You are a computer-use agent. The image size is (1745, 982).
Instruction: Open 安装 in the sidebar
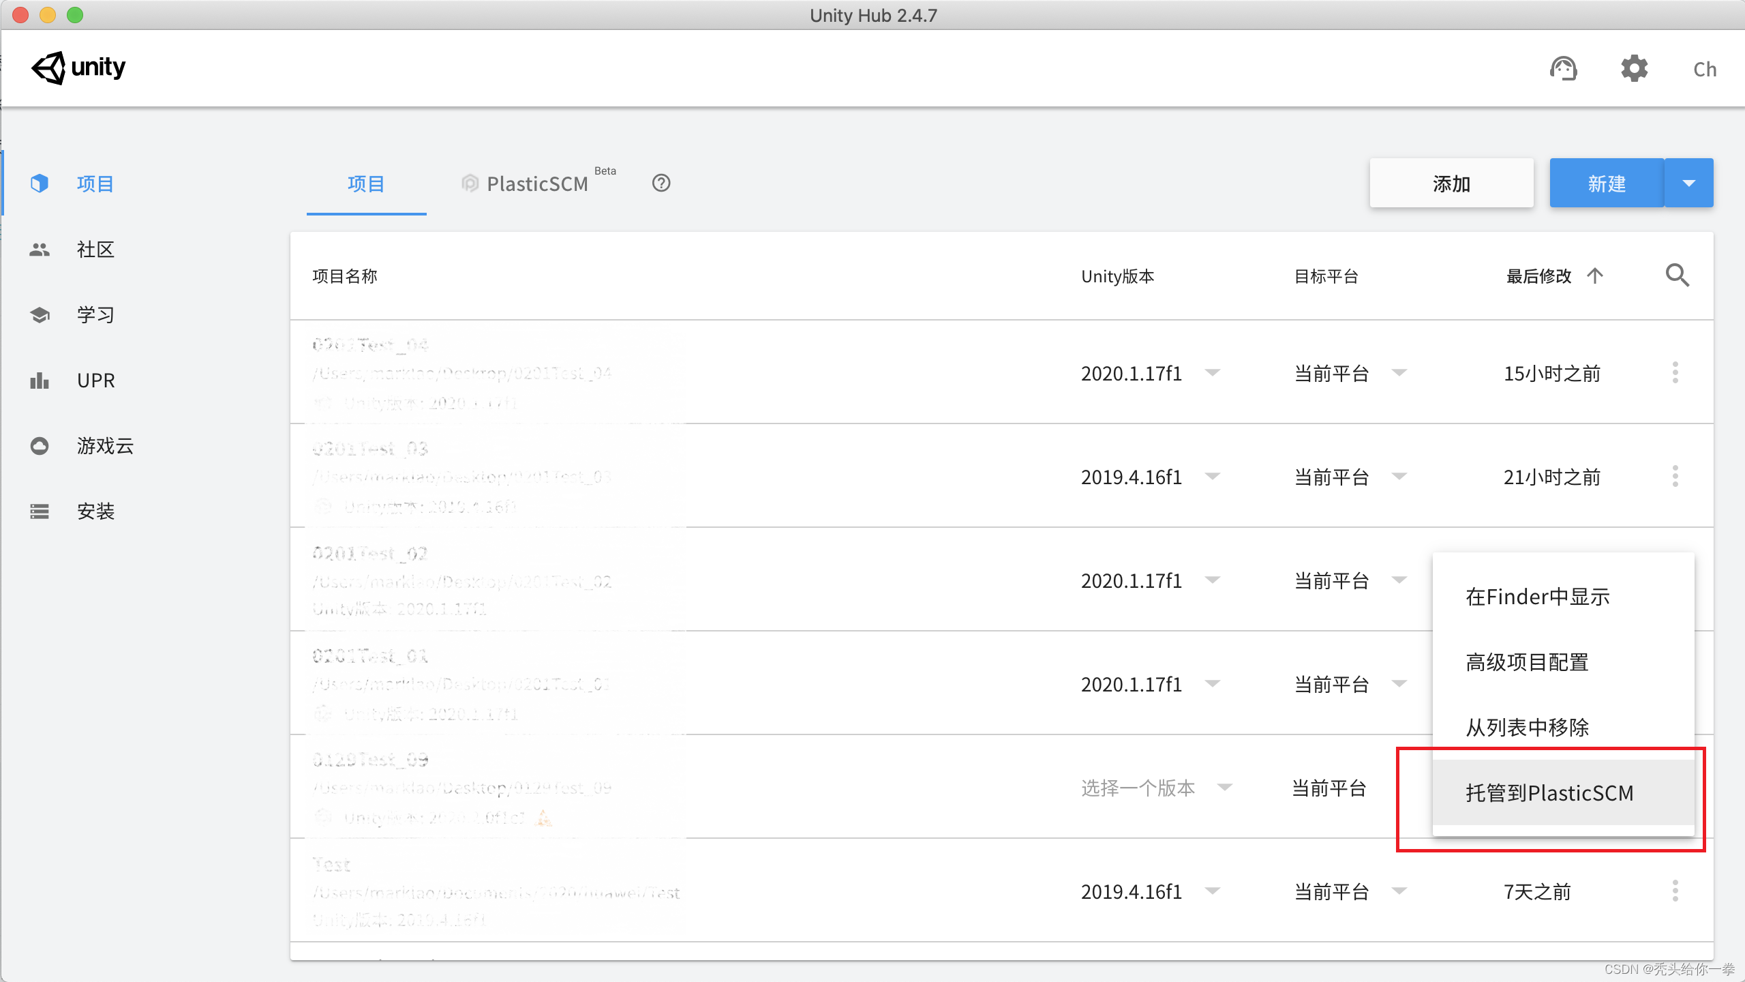tap(95, 511)
